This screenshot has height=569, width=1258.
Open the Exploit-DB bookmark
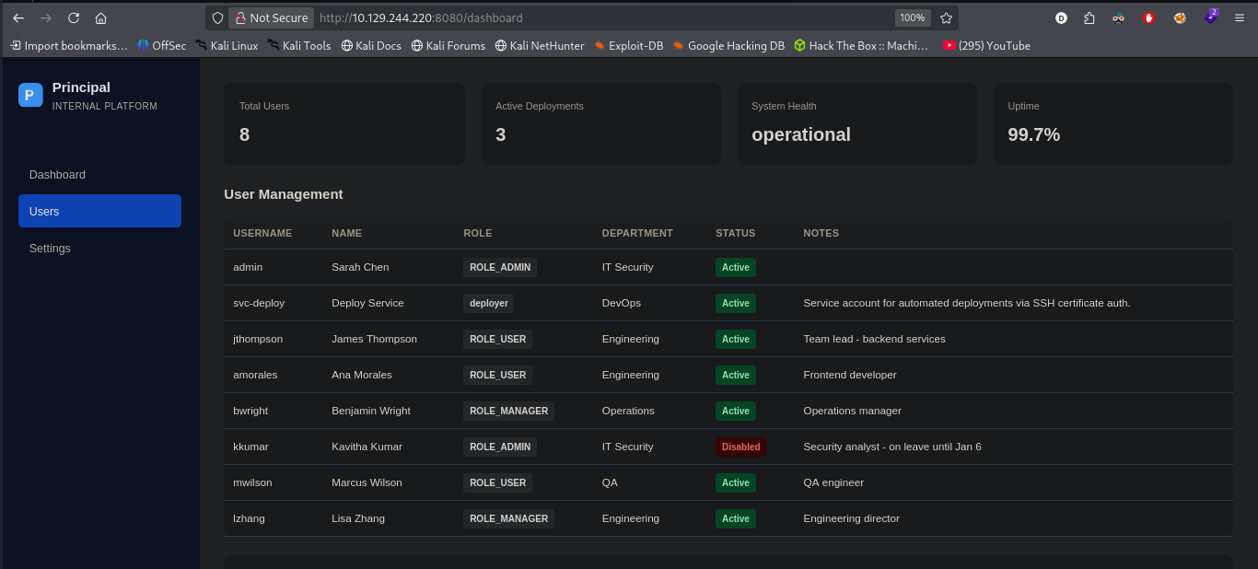click(628, 45)
